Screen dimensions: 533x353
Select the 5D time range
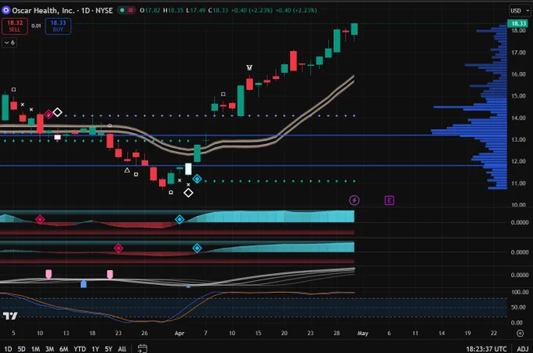click(21, 348)
